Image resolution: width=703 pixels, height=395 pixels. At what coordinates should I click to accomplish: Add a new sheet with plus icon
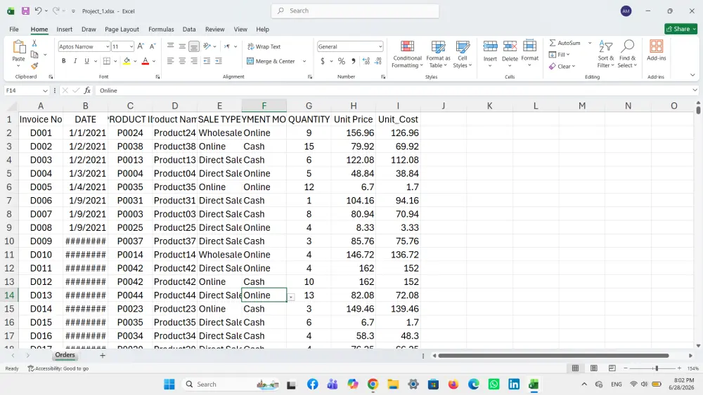[x=102, y=355]
